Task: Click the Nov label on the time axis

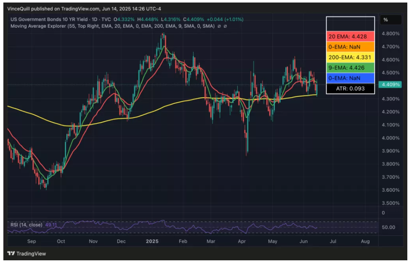Action: [93, 241]
